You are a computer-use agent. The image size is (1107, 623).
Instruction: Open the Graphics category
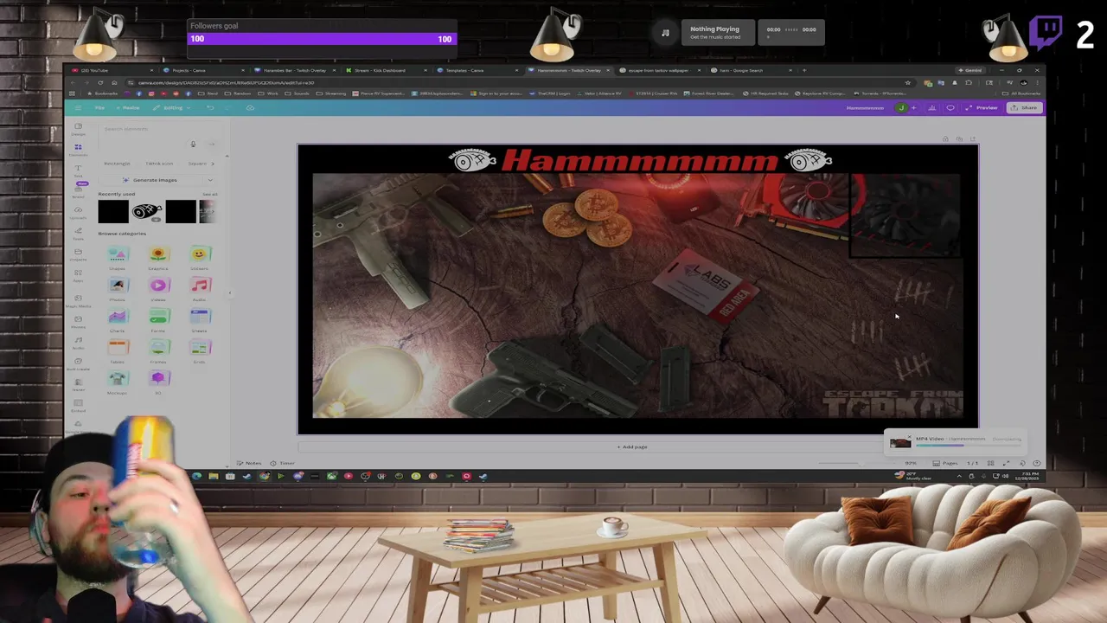click(x=158, y=256)
